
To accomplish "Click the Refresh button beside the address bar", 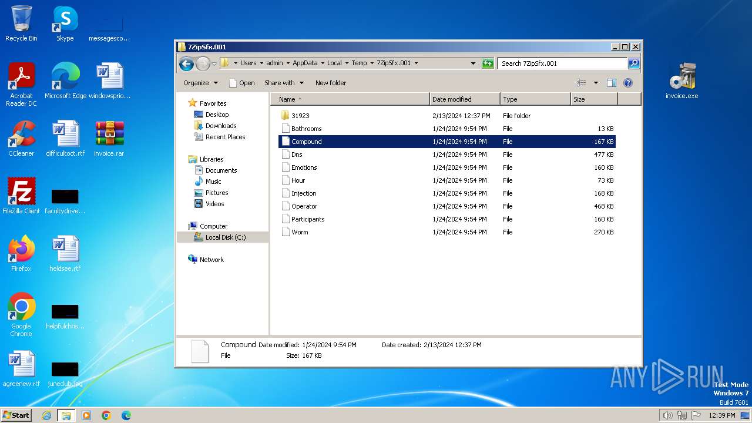I will [x=488, y=63].
